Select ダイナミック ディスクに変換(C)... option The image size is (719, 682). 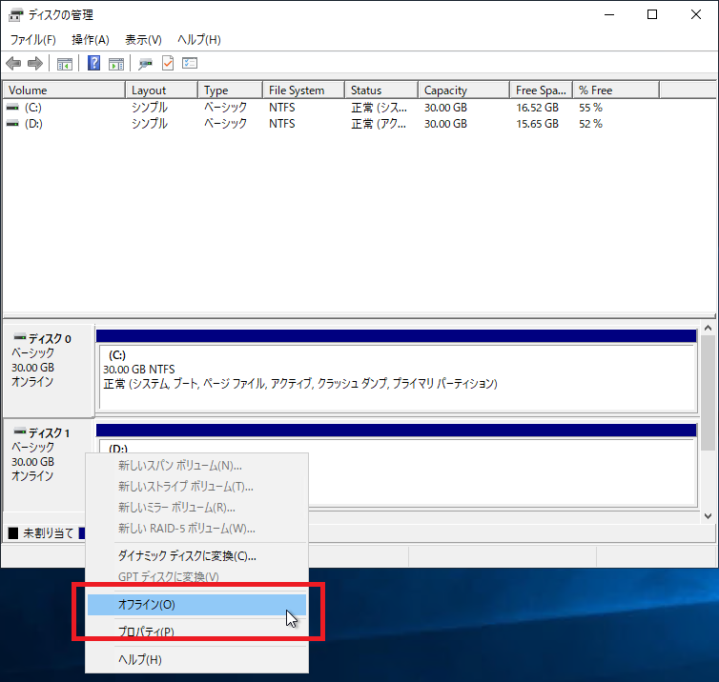click(187, 556)
